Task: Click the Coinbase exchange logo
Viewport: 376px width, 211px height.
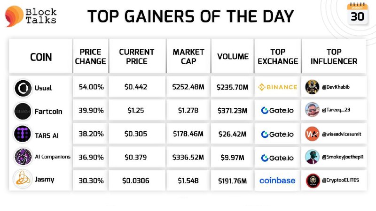Action: [x=277, y=181]
